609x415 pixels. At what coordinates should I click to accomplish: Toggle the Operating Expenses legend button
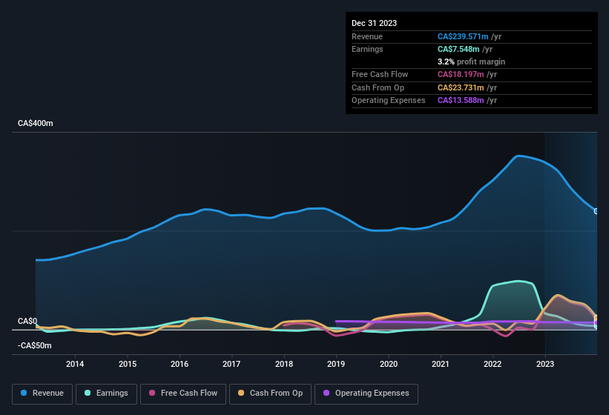[x=366, y=394]
